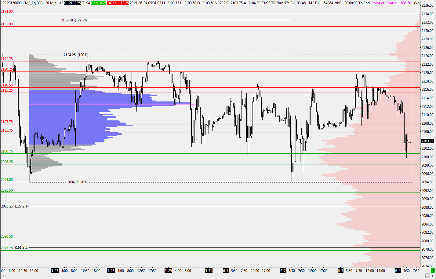Click the 30 Min timeframe label
This screenshot has width=436, height=279.
point(51,3)
